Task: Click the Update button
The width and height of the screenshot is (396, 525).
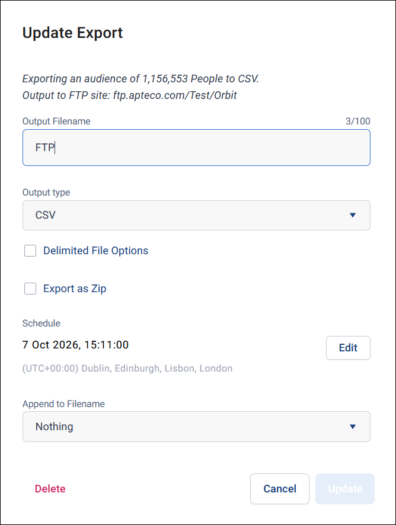Action: (x=345, y=489)
